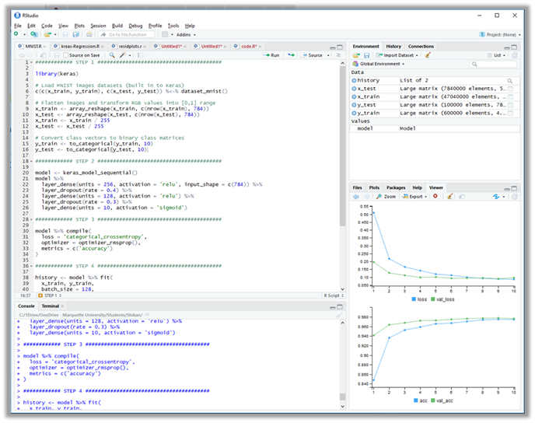
Task: Open the Project (None) menu
Action: (x=503, y=34)
